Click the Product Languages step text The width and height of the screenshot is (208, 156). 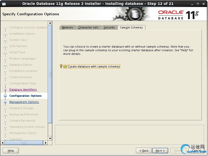pos(23,59)
